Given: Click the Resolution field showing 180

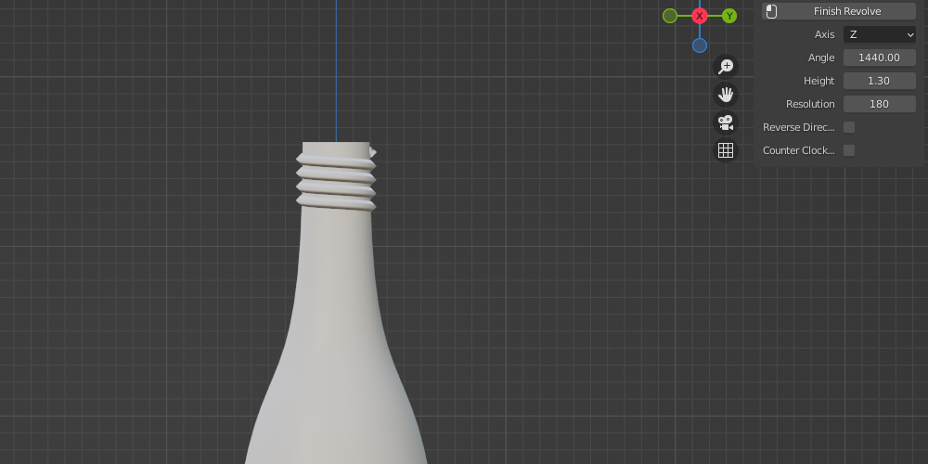Looking at the screenshot, I should (x=879, y=104).
